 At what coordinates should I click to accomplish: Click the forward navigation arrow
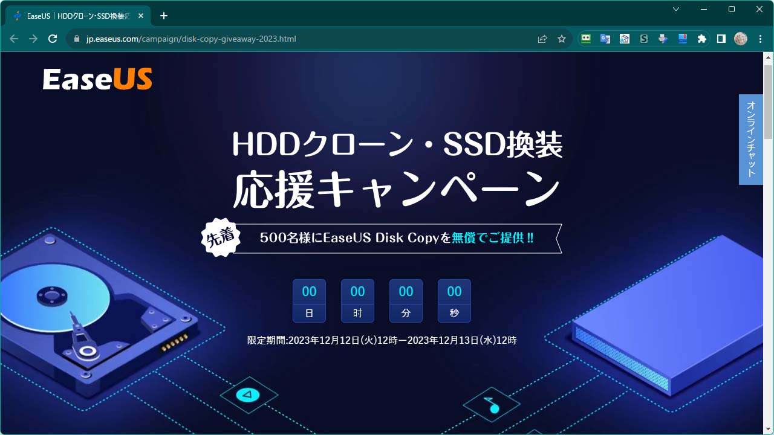click(33, 38)
